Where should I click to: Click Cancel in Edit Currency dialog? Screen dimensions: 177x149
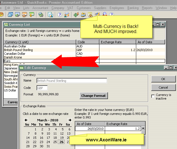pos(163,87)
